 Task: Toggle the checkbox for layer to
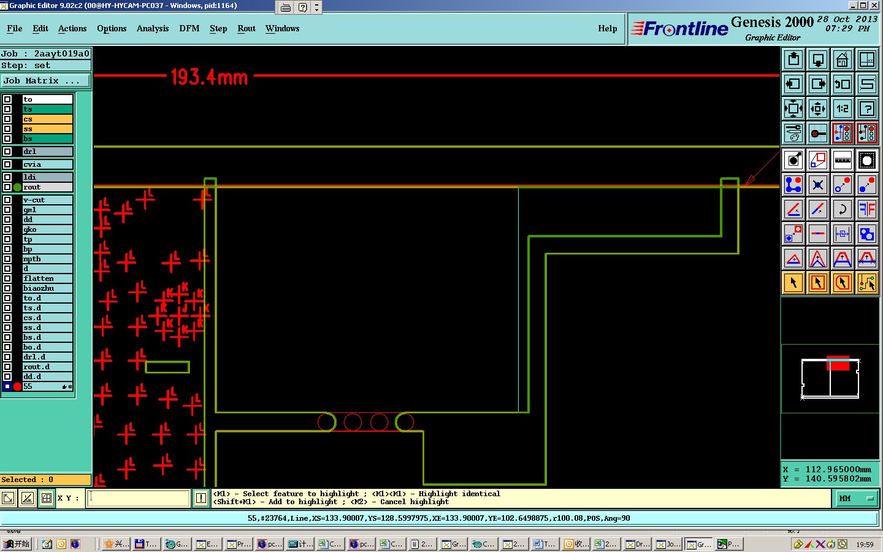(7, 99)
